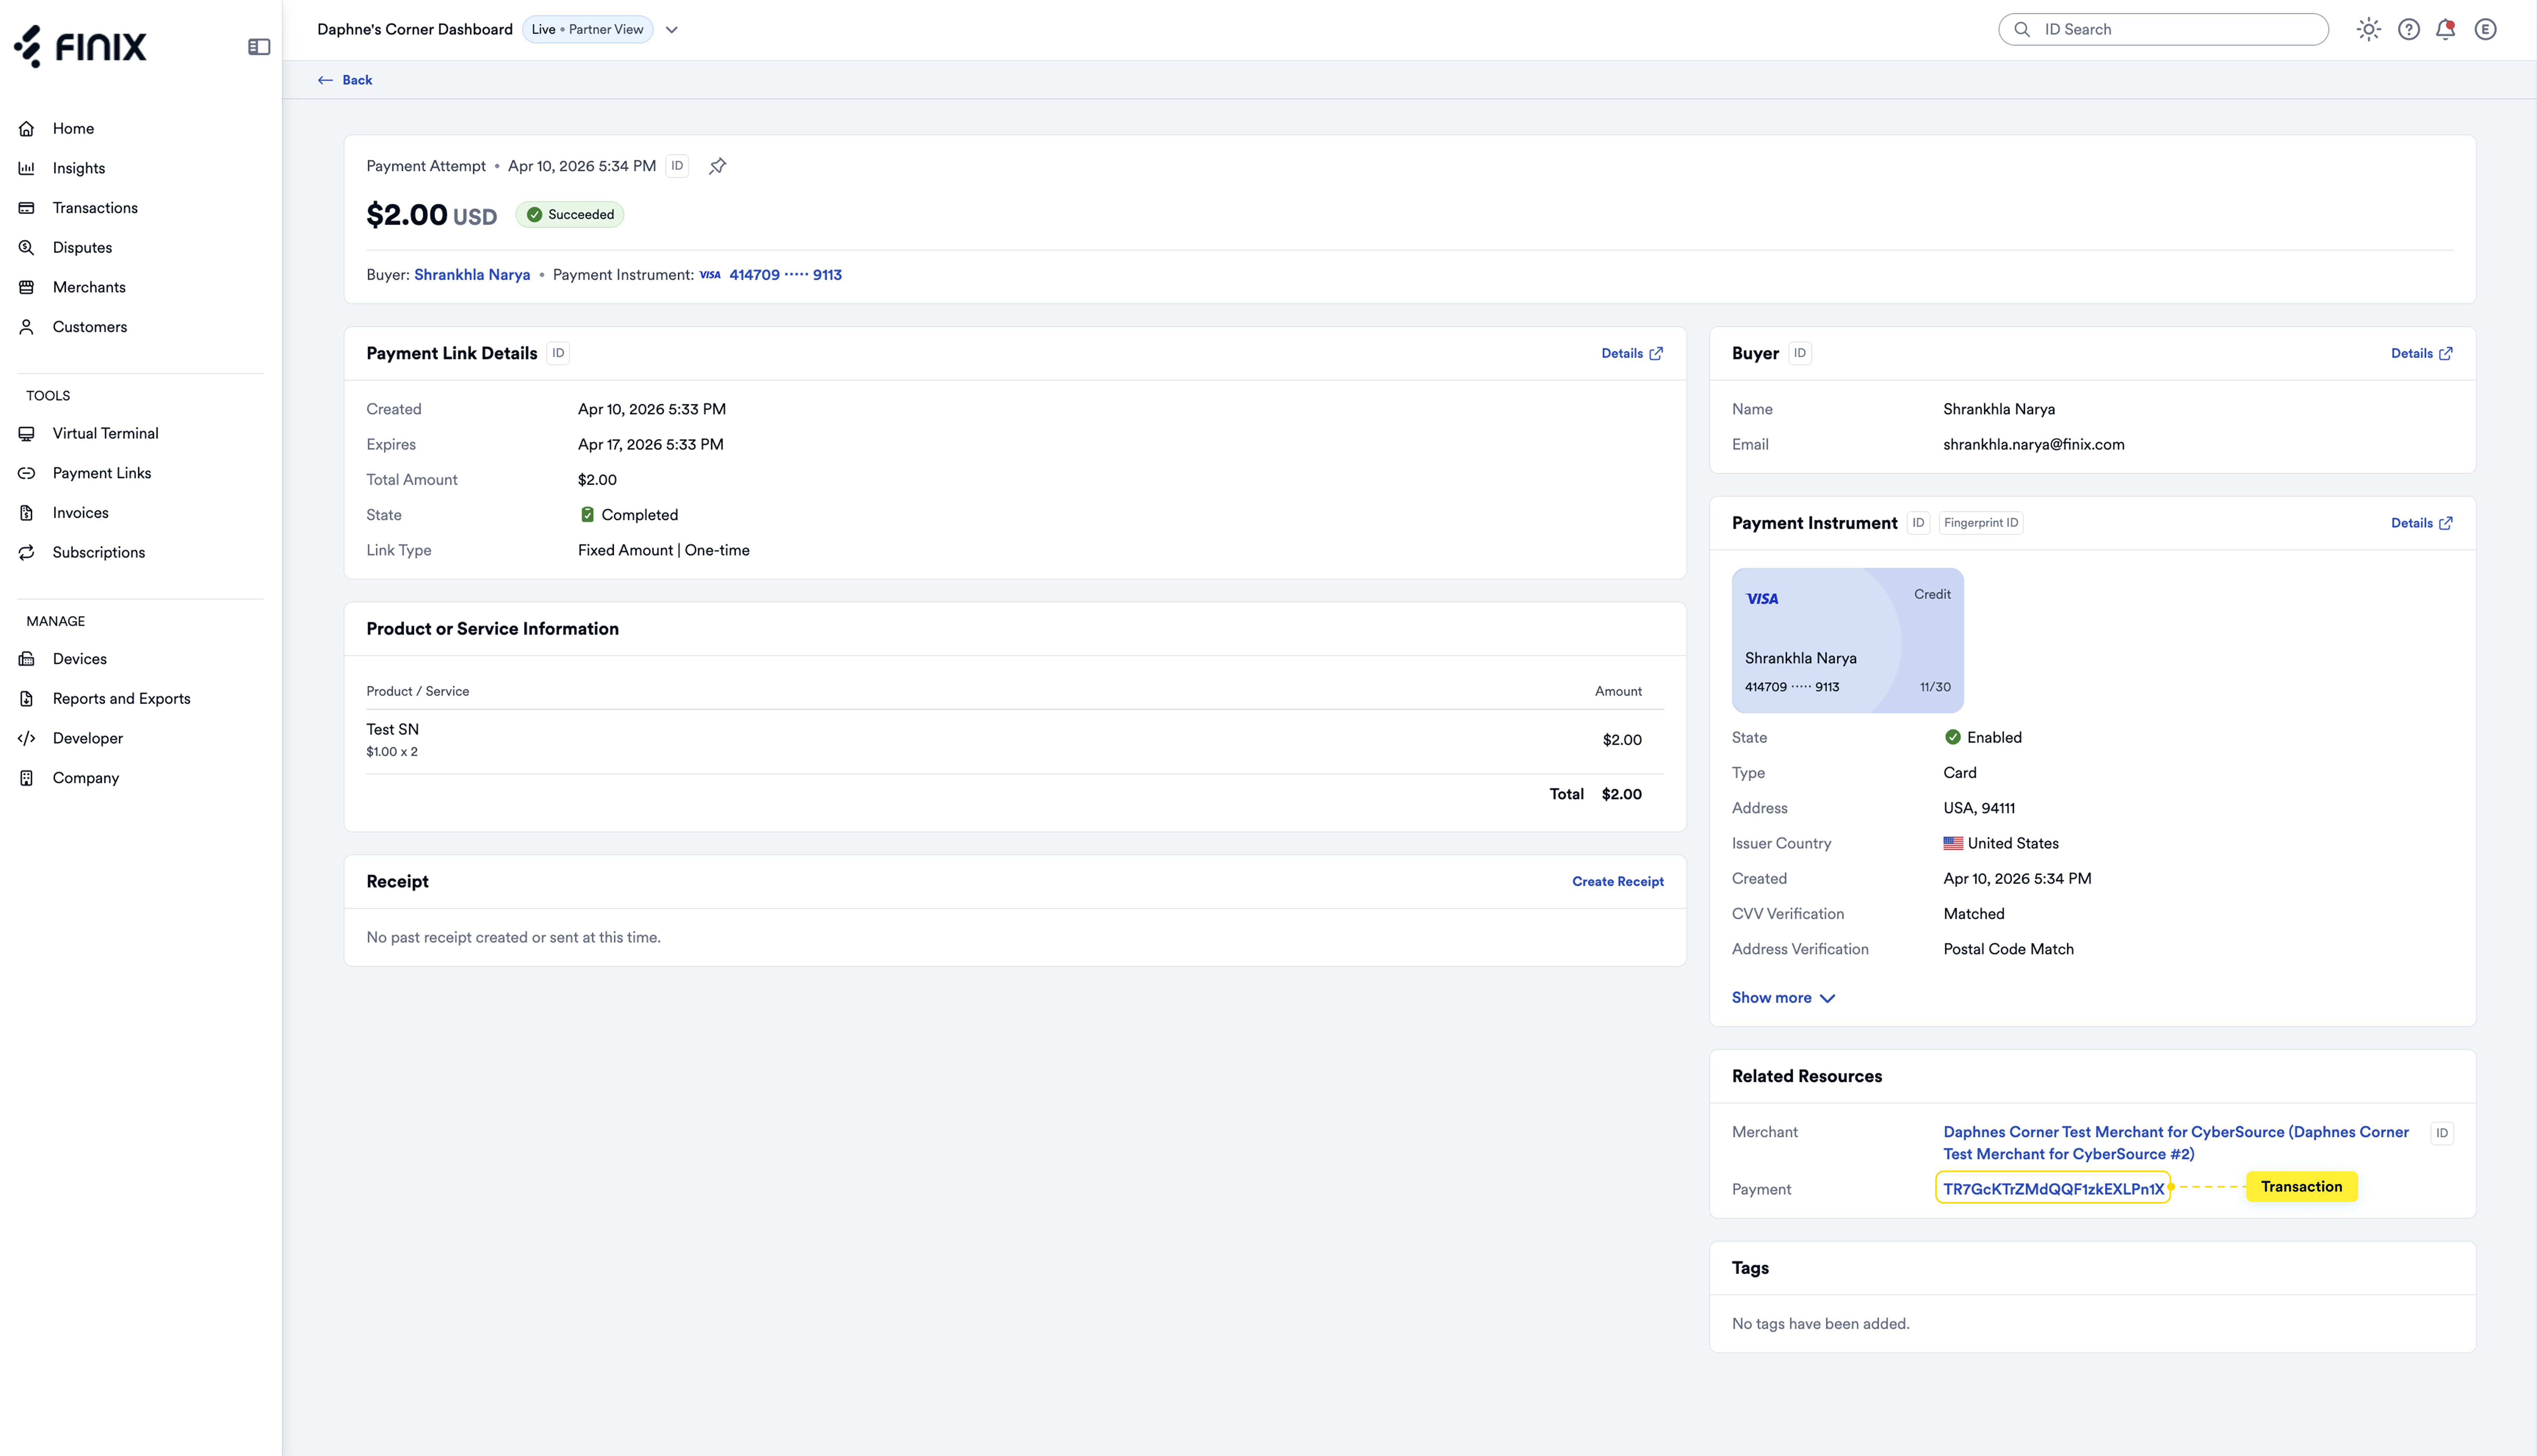
Task: Open Payment Link Details external Details link
Action: click(1632, 353)
